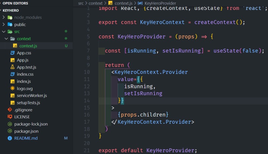Click the CSS icon of App.css
This screenshot has width=268, height=154.
(13, 53)
